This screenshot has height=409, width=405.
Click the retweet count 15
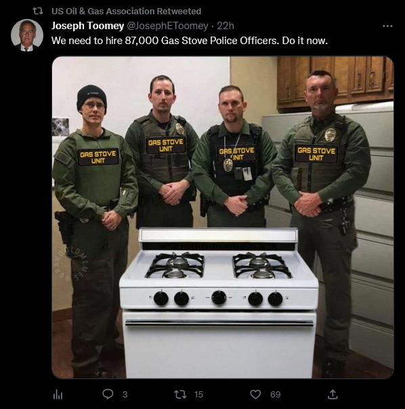(x=198, y=394)
